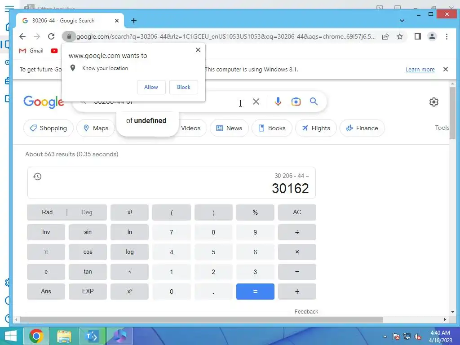Switch to the Finance results tab
Viewport: 460px width, 345px height.
coord(362,128)
